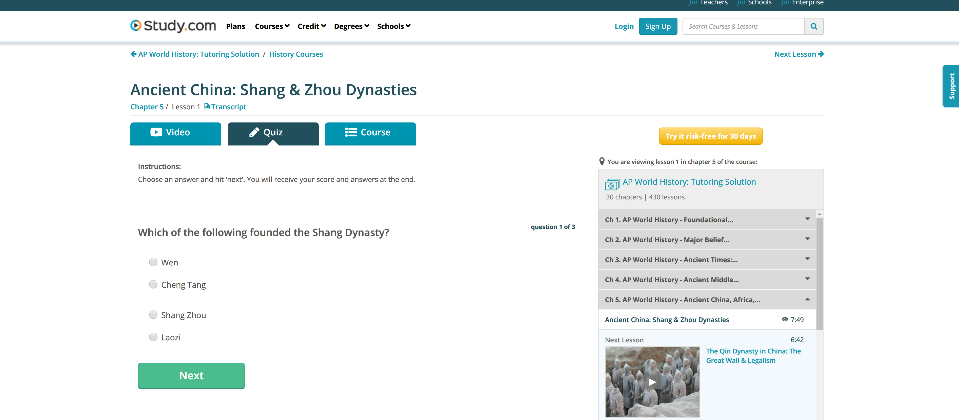Screen dimensions: 959x420
Task: Click the Study.com logo icon
Action: coord(136,25)
